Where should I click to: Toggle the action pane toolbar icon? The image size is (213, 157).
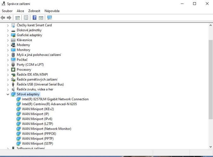pyautogui.click(x=41, y=18)
